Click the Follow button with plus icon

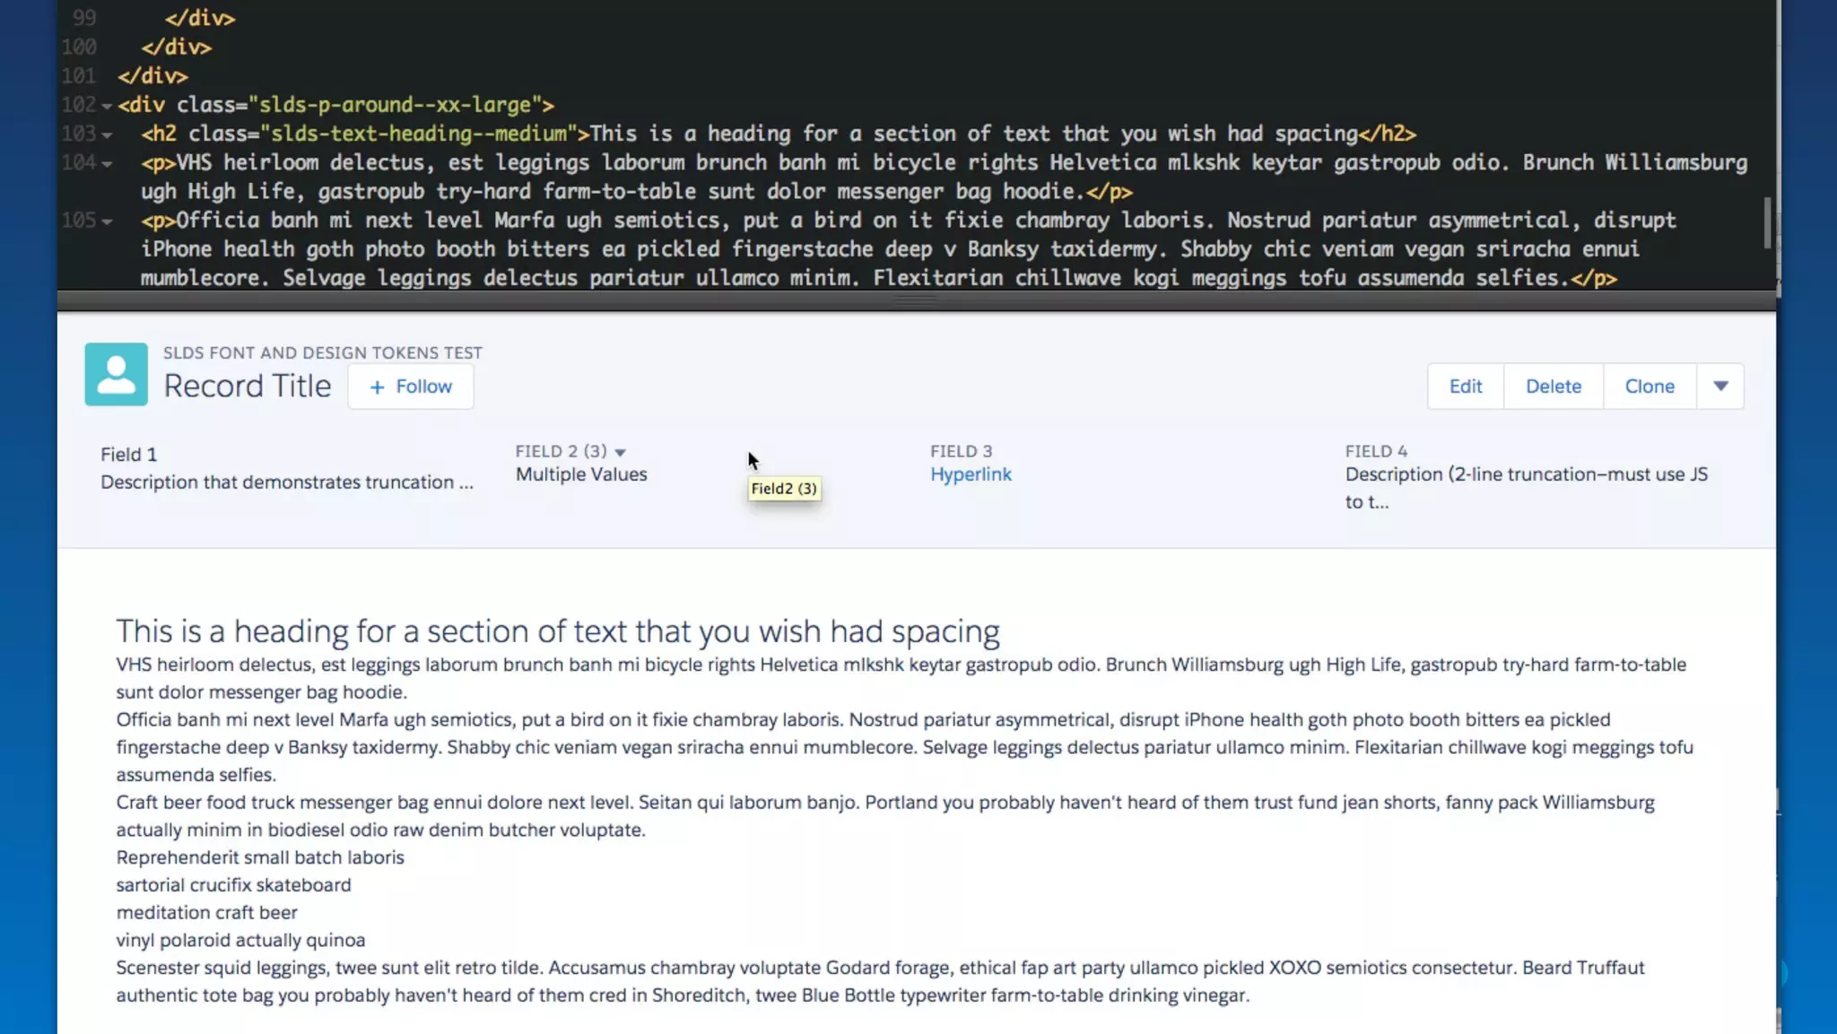click(x=411, y=387)
